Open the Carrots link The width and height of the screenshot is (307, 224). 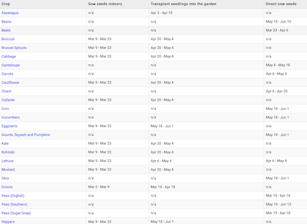point(7,74)
